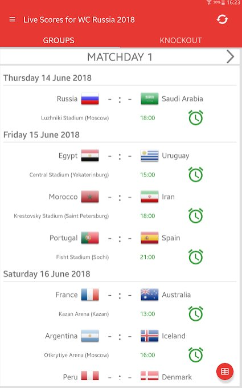Toggle alarm for Russia vs Saudi Arabia
The image size is (242, 388).
point(196,118)
